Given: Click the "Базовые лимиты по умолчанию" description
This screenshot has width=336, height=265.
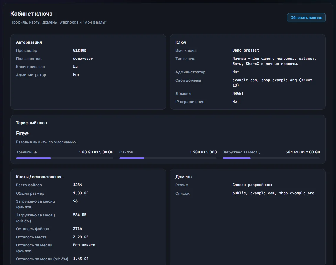Looking at the screenshot, I should tap(46, 142).
